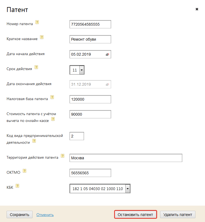
Task: Show help tooltip for КБК
Action: [18, 186]
